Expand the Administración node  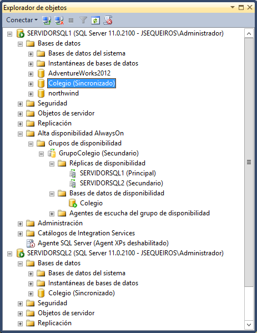pos(20,224)
